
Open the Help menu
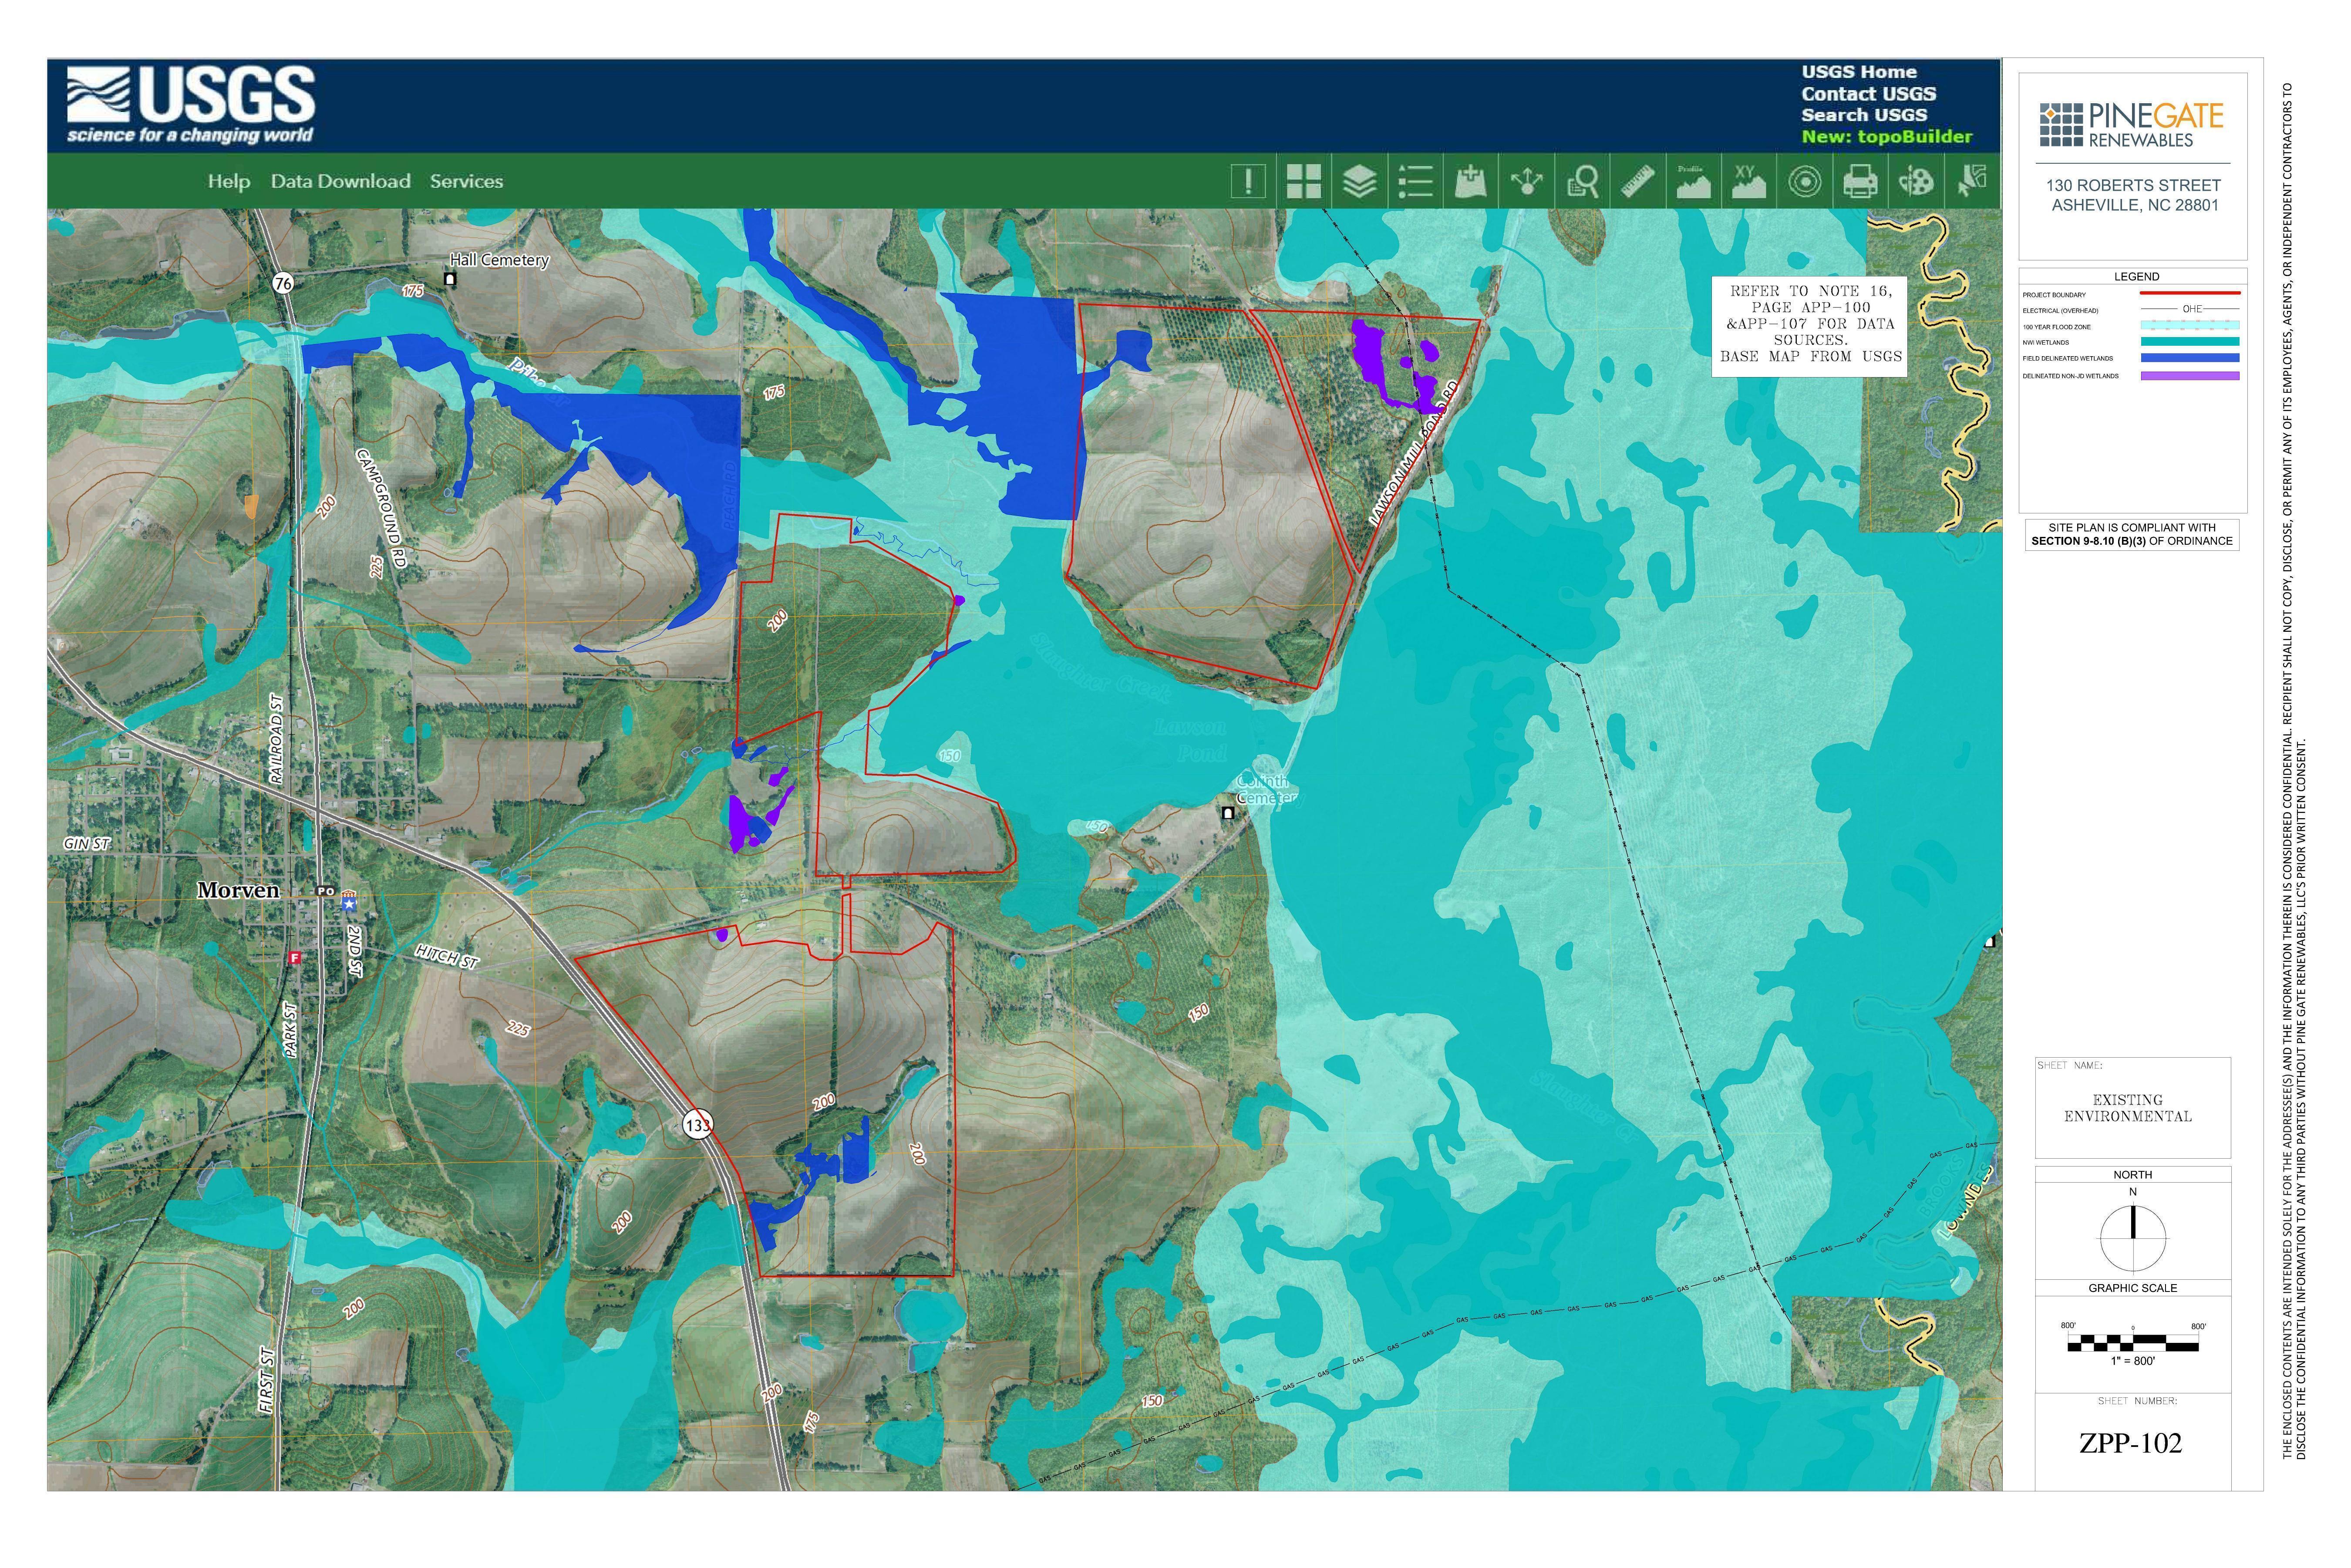click(x=229, y=181)
